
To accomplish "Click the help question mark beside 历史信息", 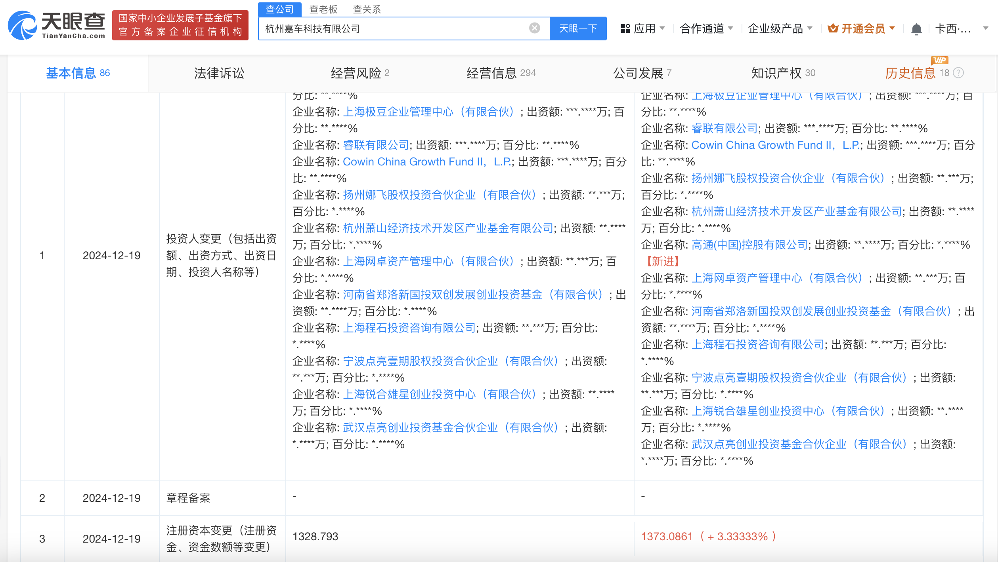I will coord(958,73).
